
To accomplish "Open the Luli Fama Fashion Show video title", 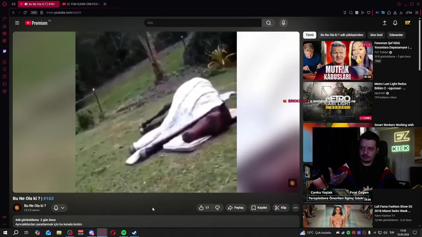I will click(x=393, y=209).
